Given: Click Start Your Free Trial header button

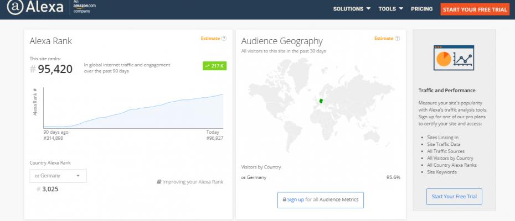Looking at the screenshot, I should coord(475,9).
